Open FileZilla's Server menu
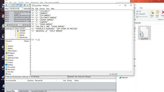 click(27, 2)
